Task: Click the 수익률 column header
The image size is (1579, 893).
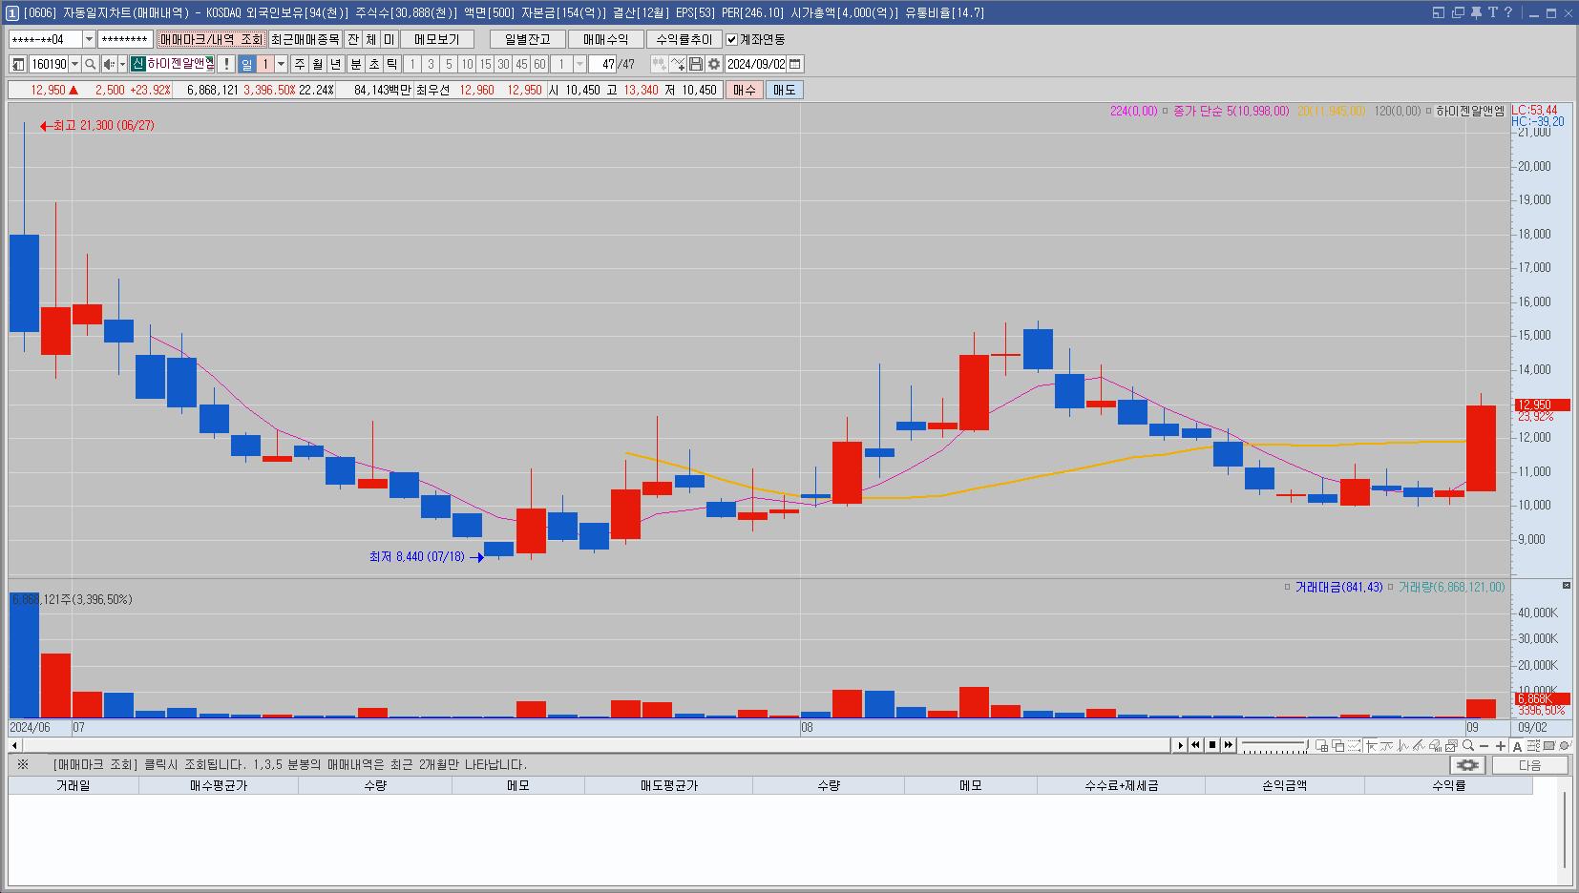Action: coord(1448,785)
